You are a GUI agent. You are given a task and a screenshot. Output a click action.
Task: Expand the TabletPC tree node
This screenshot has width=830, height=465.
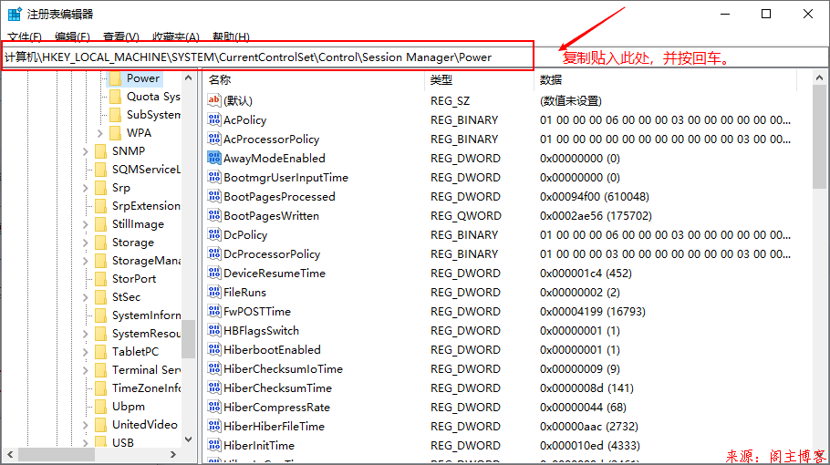point(85,352)
